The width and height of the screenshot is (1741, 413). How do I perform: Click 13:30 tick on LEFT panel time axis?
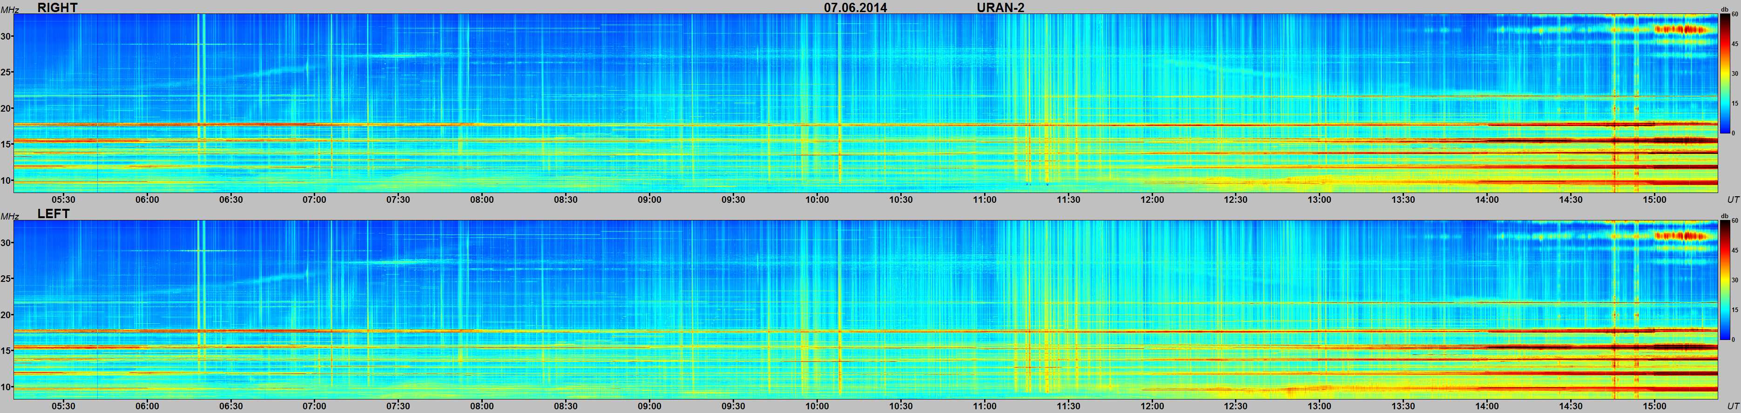click(x=1403, y=406)
